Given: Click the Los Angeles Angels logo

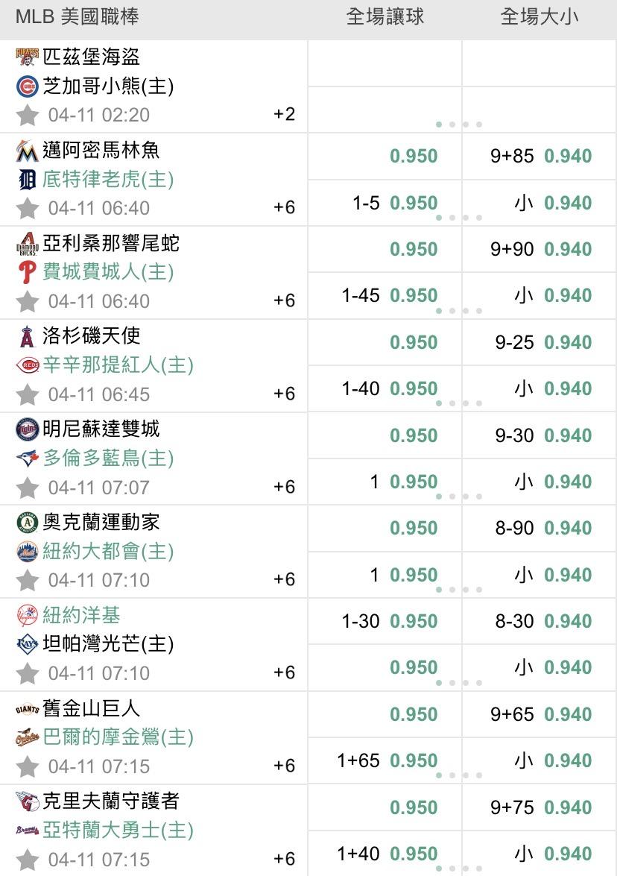Looking at the screenshot, I should click(x=28, y=336).
